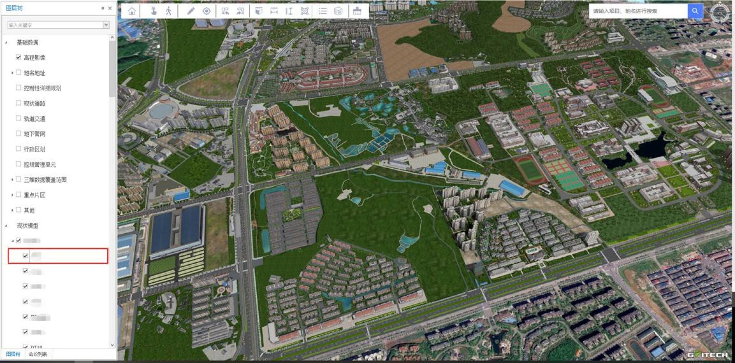
Task: Open the bulleted list icon in toolbar
Action: [x=323, y=11]
